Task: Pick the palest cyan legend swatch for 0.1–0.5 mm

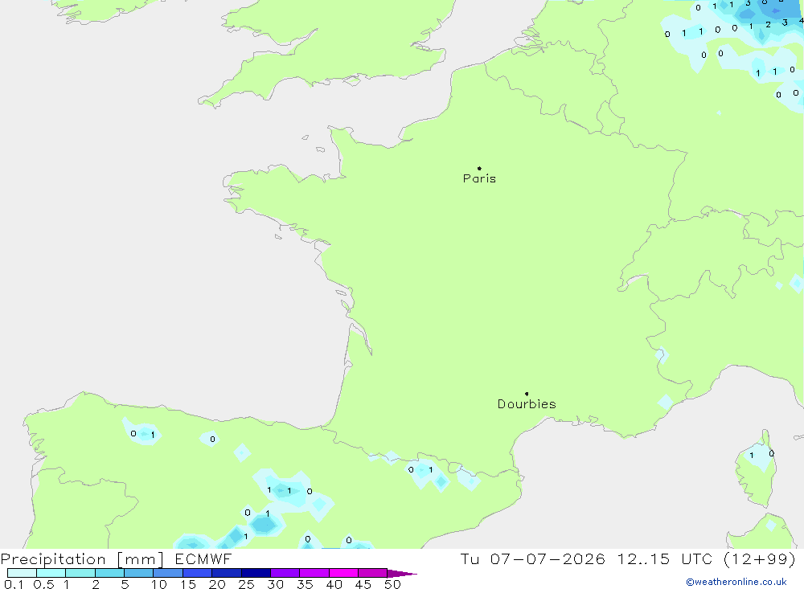Action: coord(22,573)
